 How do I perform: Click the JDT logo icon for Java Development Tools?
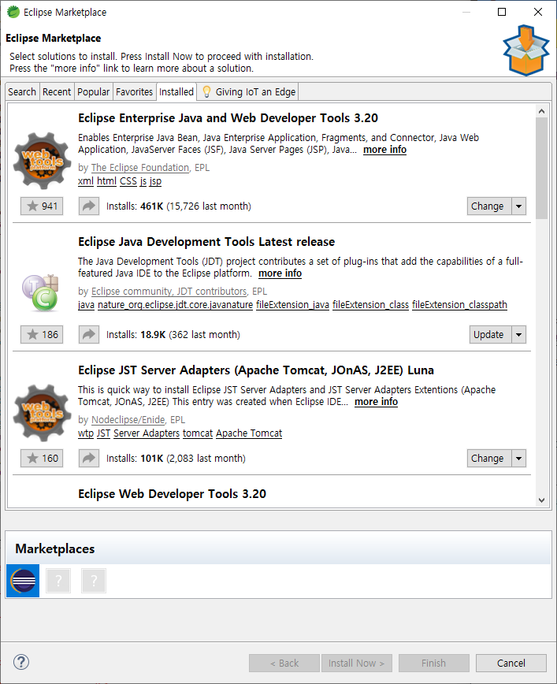pyautogui.click(x=40, y=292)
